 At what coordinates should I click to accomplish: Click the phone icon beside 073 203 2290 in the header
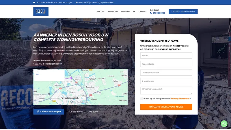click(151, 13)
